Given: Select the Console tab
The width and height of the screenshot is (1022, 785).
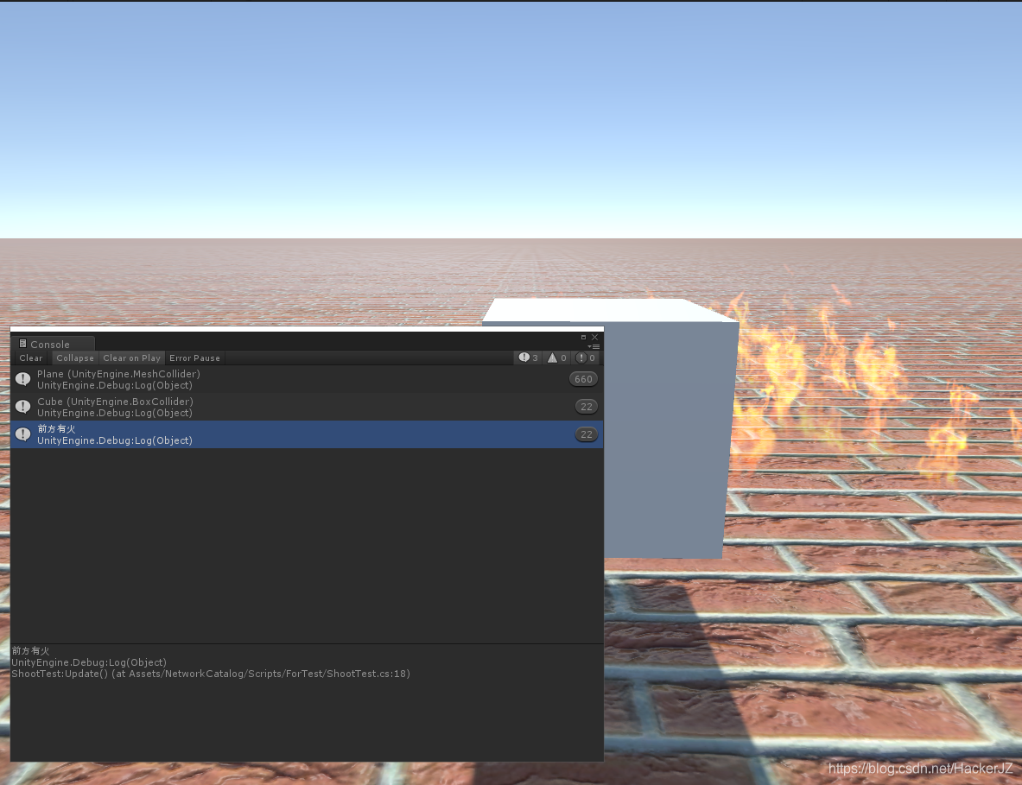Looking at the screenshot, I should tap(53, 344).
